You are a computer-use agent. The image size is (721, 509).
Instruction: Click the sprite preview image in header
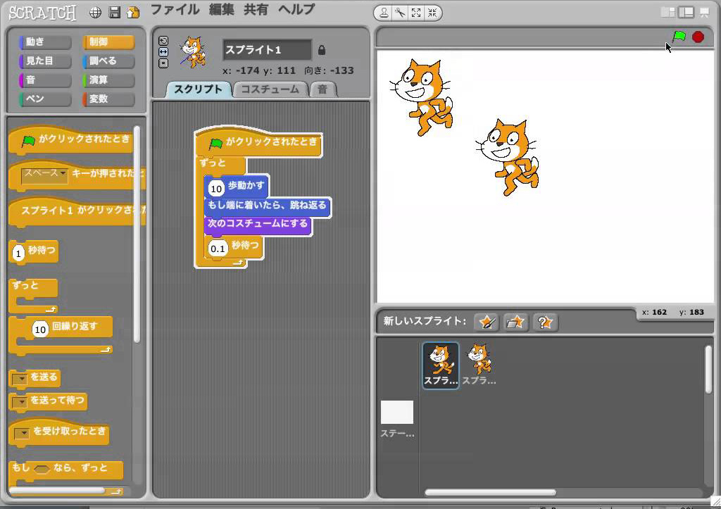pos(193,52)
